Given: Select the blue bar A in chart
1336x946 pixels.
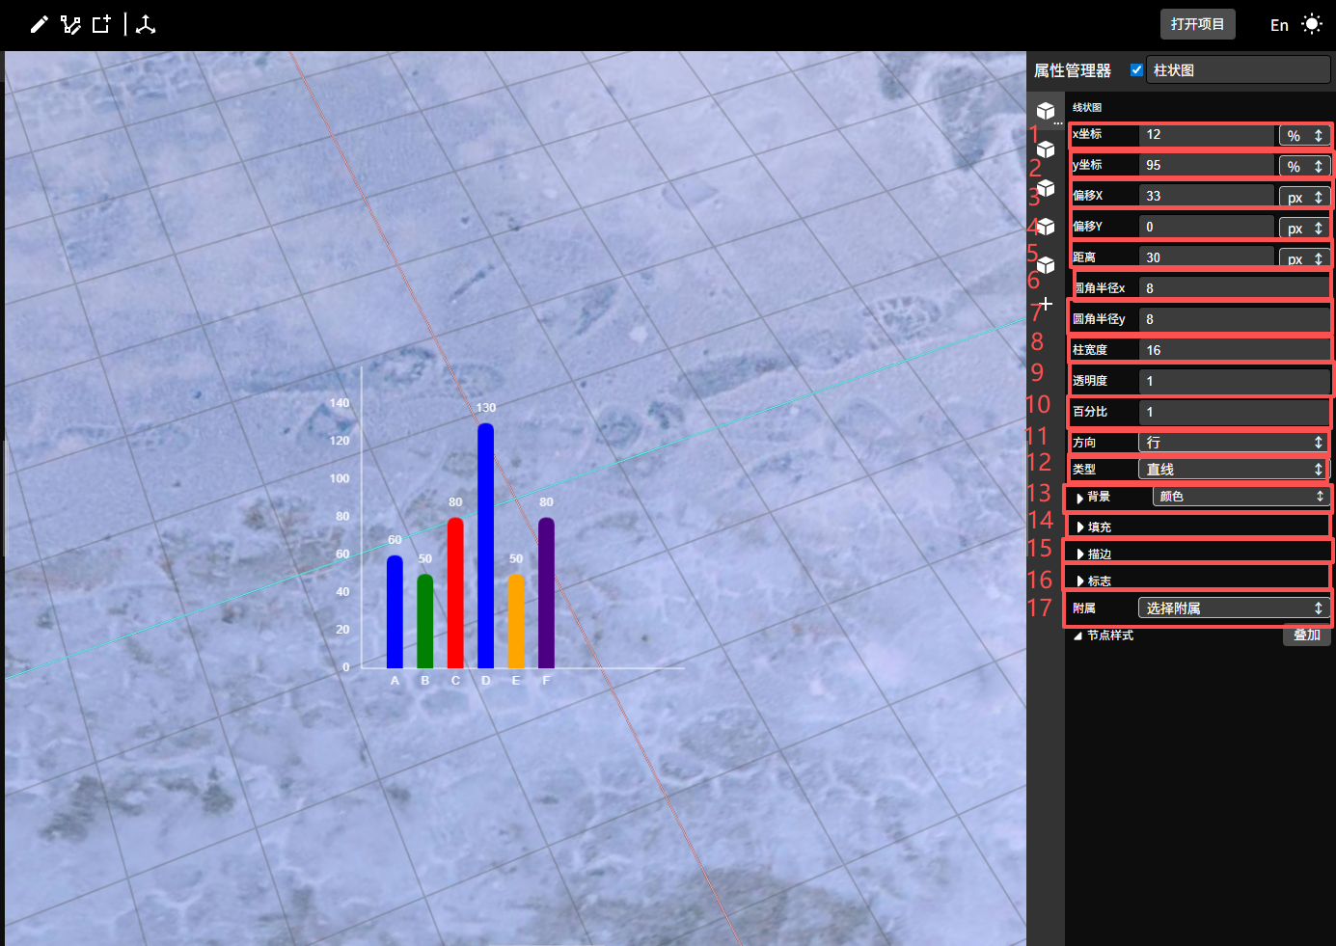Looking at the screenshot, I should (395, 611).
